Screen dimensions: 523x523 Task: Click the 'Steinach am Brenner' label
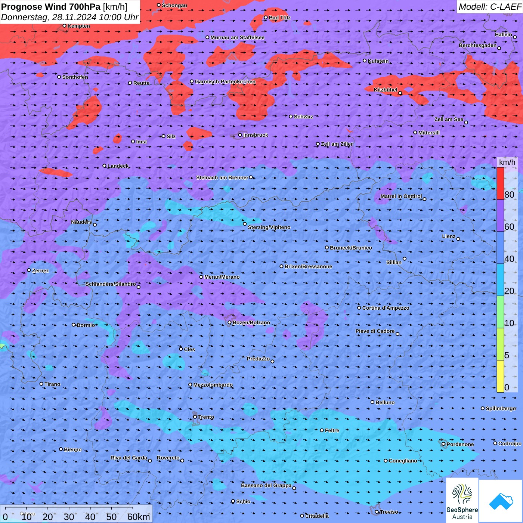tap(222, 177)
